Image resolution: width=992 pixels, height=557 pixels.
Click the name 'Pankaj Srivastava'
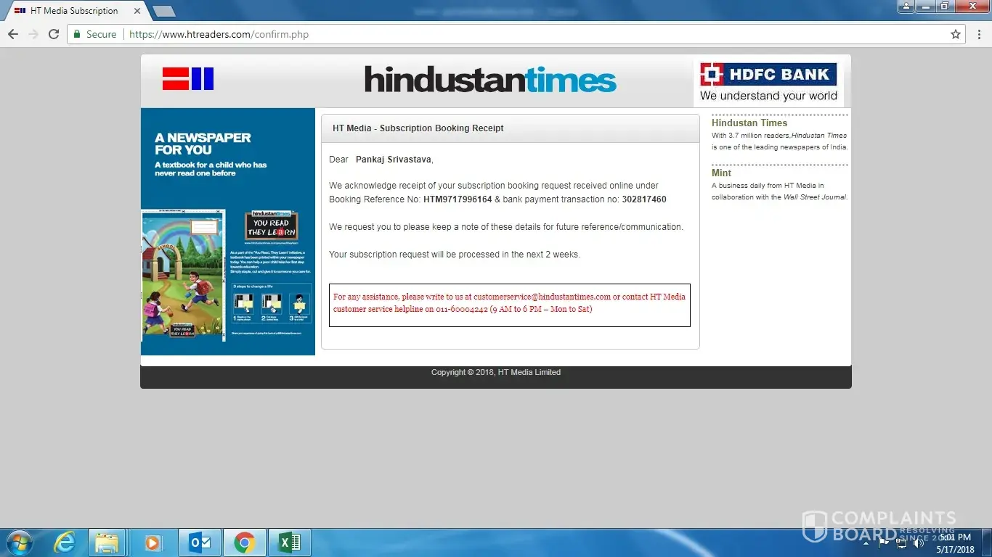point(394,160)
